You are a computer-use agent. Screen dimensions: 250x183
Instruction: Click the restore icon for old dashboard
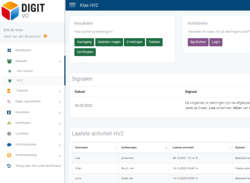coord(9,166)
